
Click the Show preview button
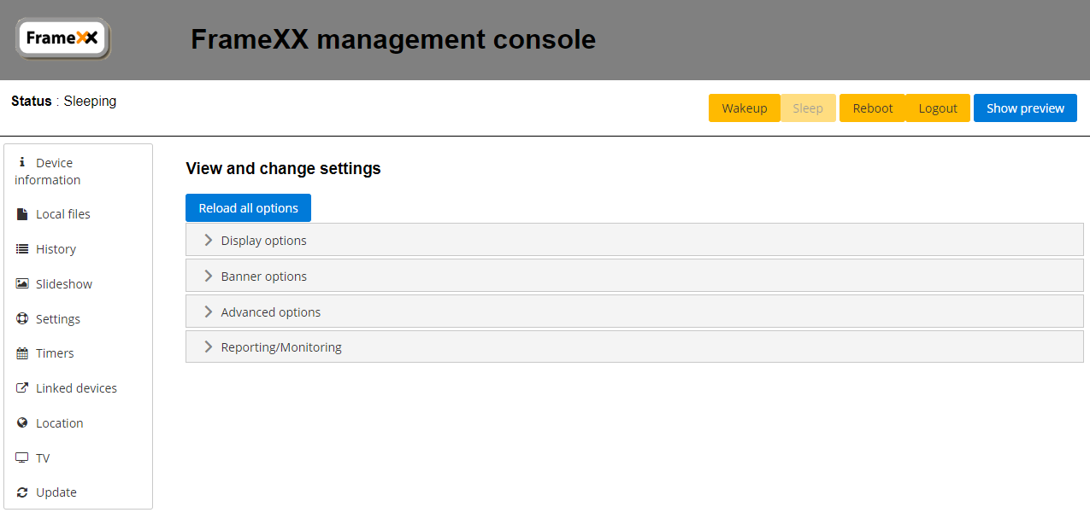(1025, 108)
